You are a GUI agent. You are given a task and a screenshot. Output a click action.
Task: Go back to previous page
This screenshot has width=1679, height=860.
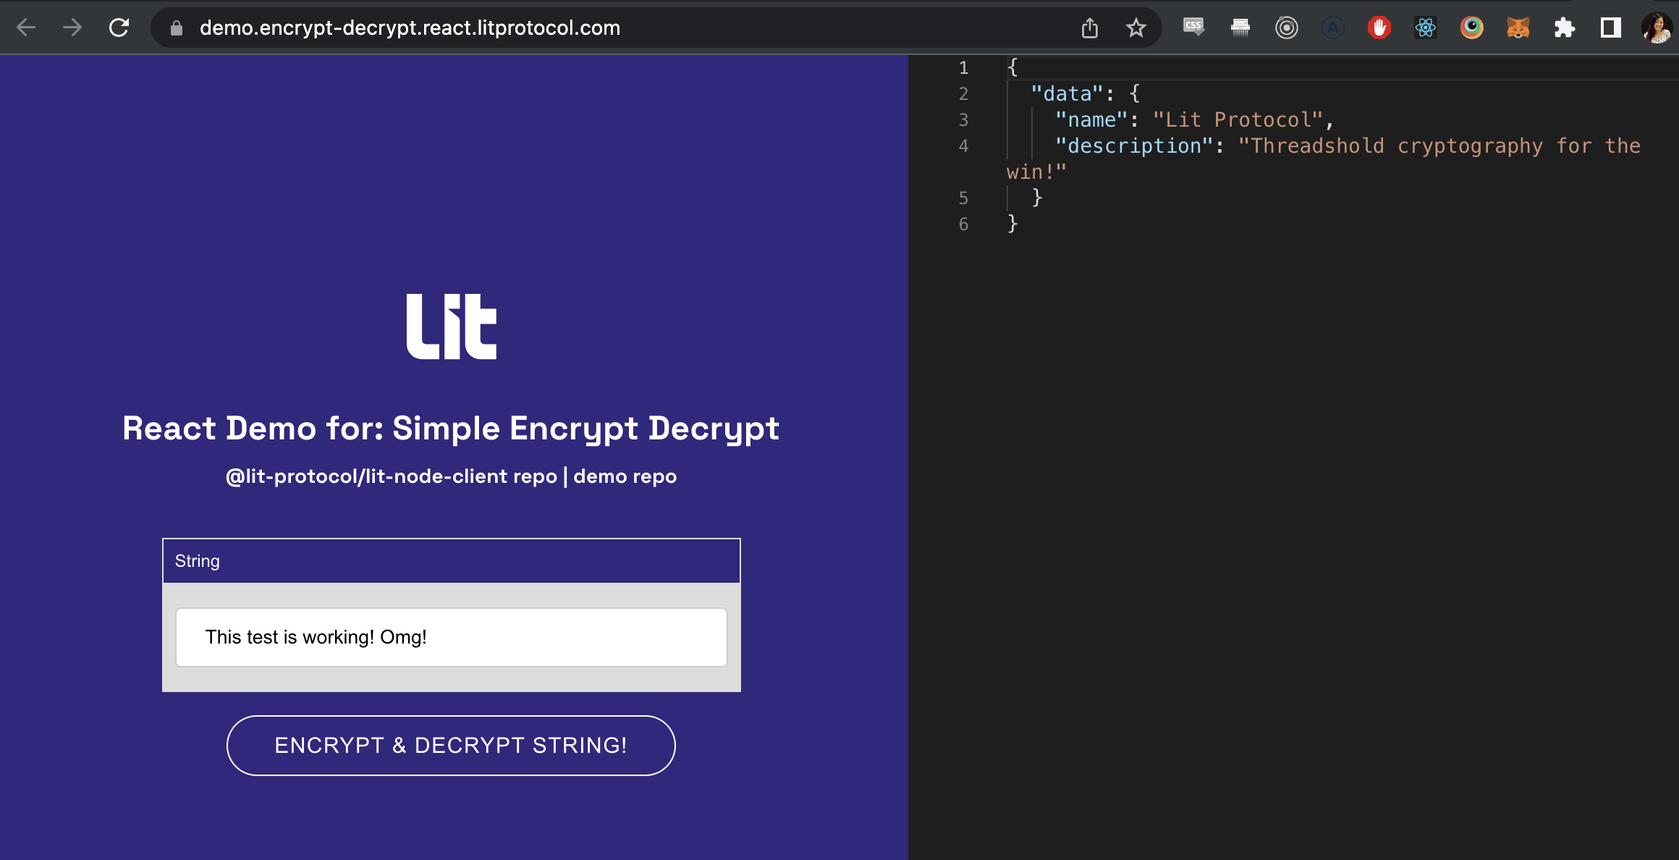point(26,28)
